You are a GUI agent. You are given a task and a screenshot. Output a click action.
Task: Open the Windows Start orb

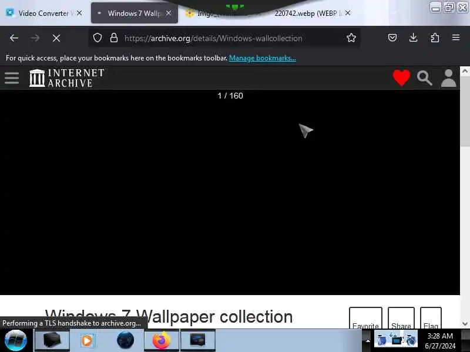tap(16, 340)
